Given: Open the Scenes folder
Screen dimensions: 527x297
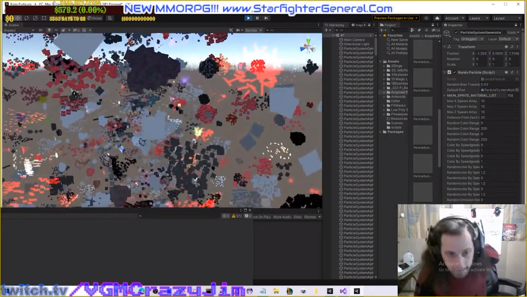Looking at the screenshot, I should pos(397,123).
